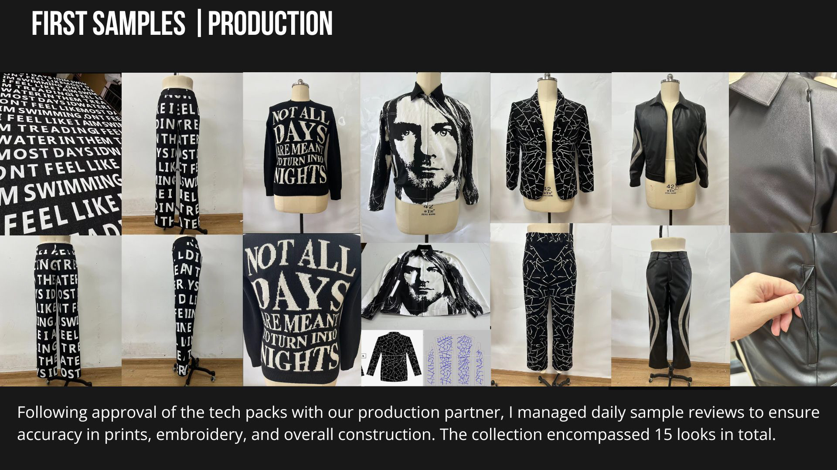Select the NOT ALL DAYS sweater front photo
This screenshot has width=837, height=470.
(x=301, y=153)
